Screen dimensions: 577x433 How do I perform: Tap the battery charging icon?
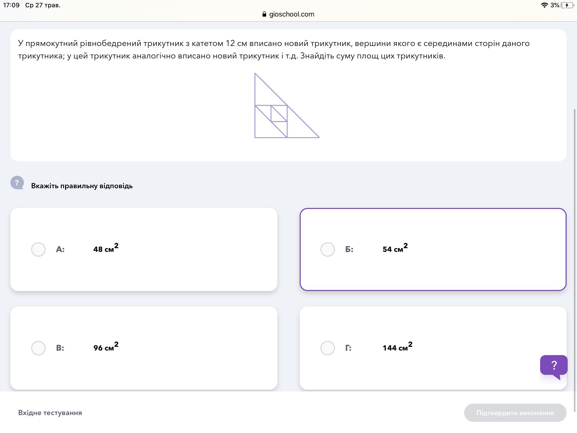567,5
